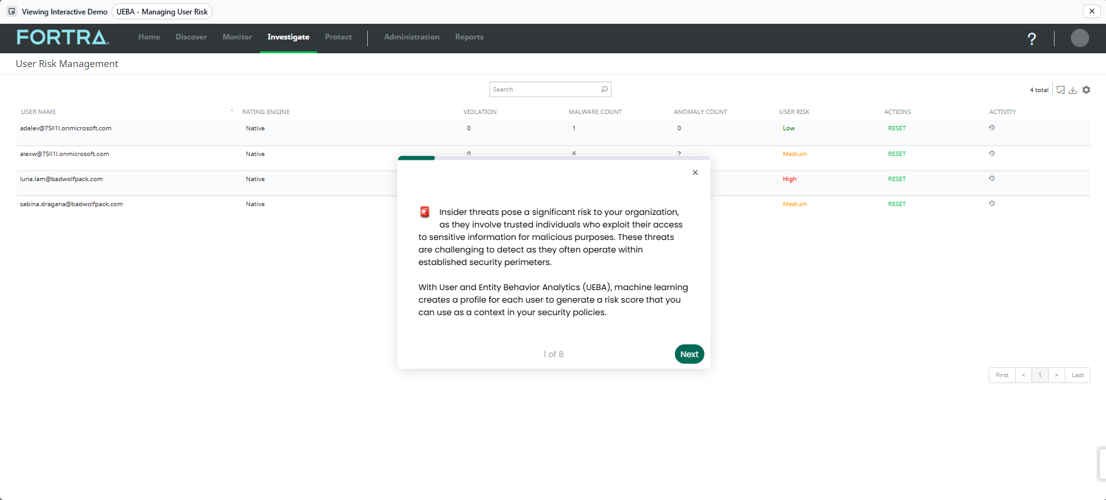View activity history for adelev user
This screenshot has height=500, width=1106.
(992, 128)
